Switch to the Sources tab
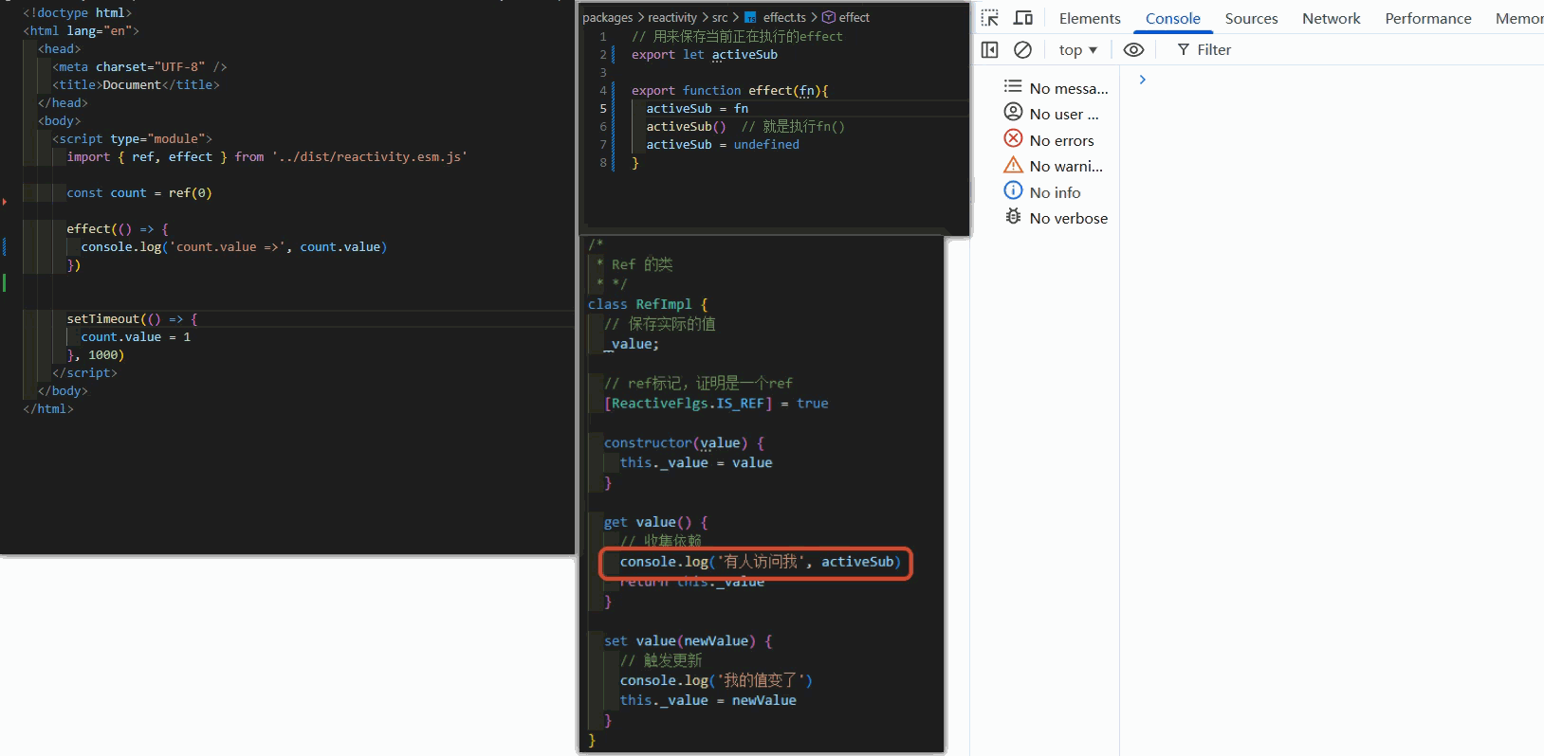The width and height of the screenshot is (1544, 756). click(x=1251, y=18)
